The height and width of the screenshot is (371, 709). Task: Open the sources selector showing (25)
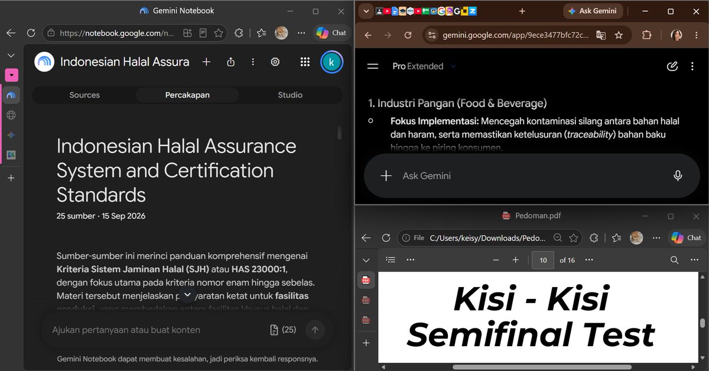(x=283, y=330)
